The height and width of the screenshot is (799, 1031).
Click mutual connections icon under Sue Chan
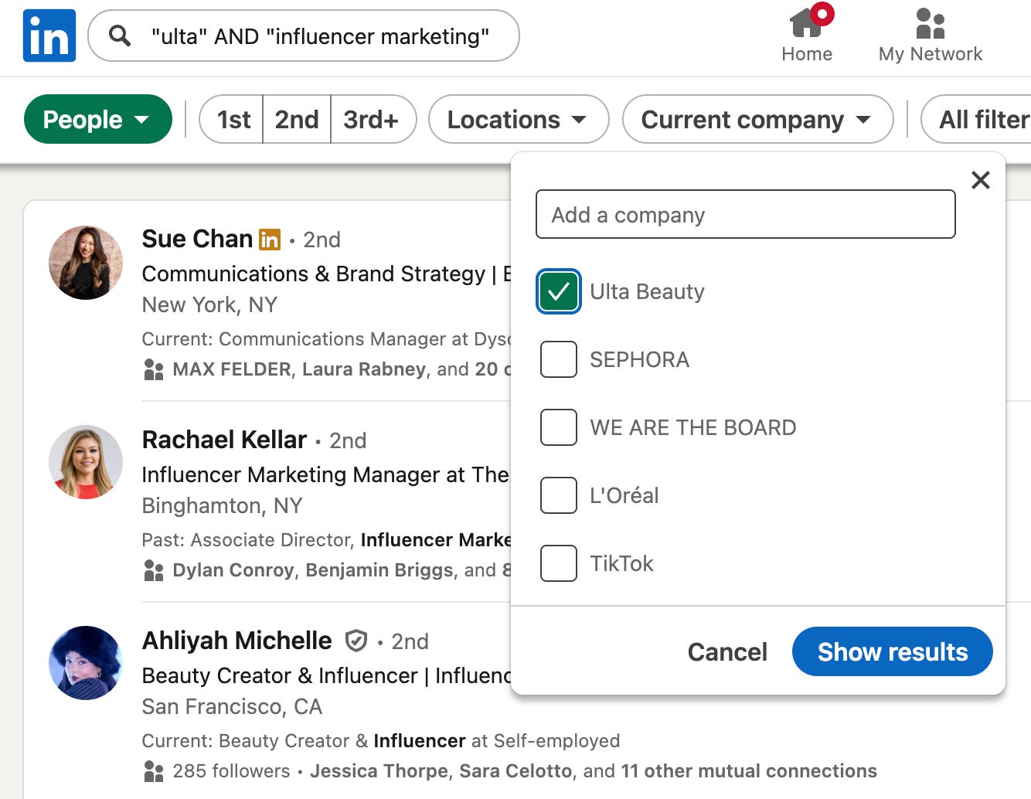[x=154, y=369]
